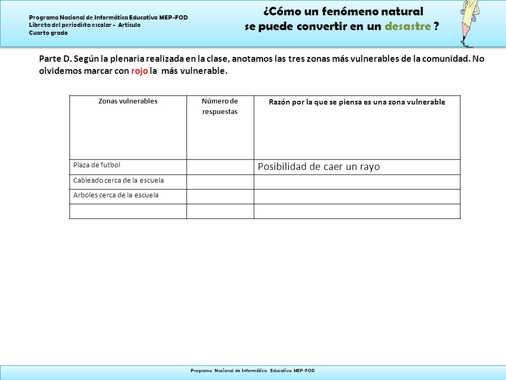Click the footer 'Programa Nacional de Informática' text

pos(252,370)
